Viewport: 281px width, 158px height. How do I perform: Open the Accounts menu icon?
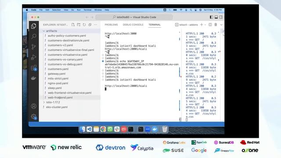click(x=33, y=106)
